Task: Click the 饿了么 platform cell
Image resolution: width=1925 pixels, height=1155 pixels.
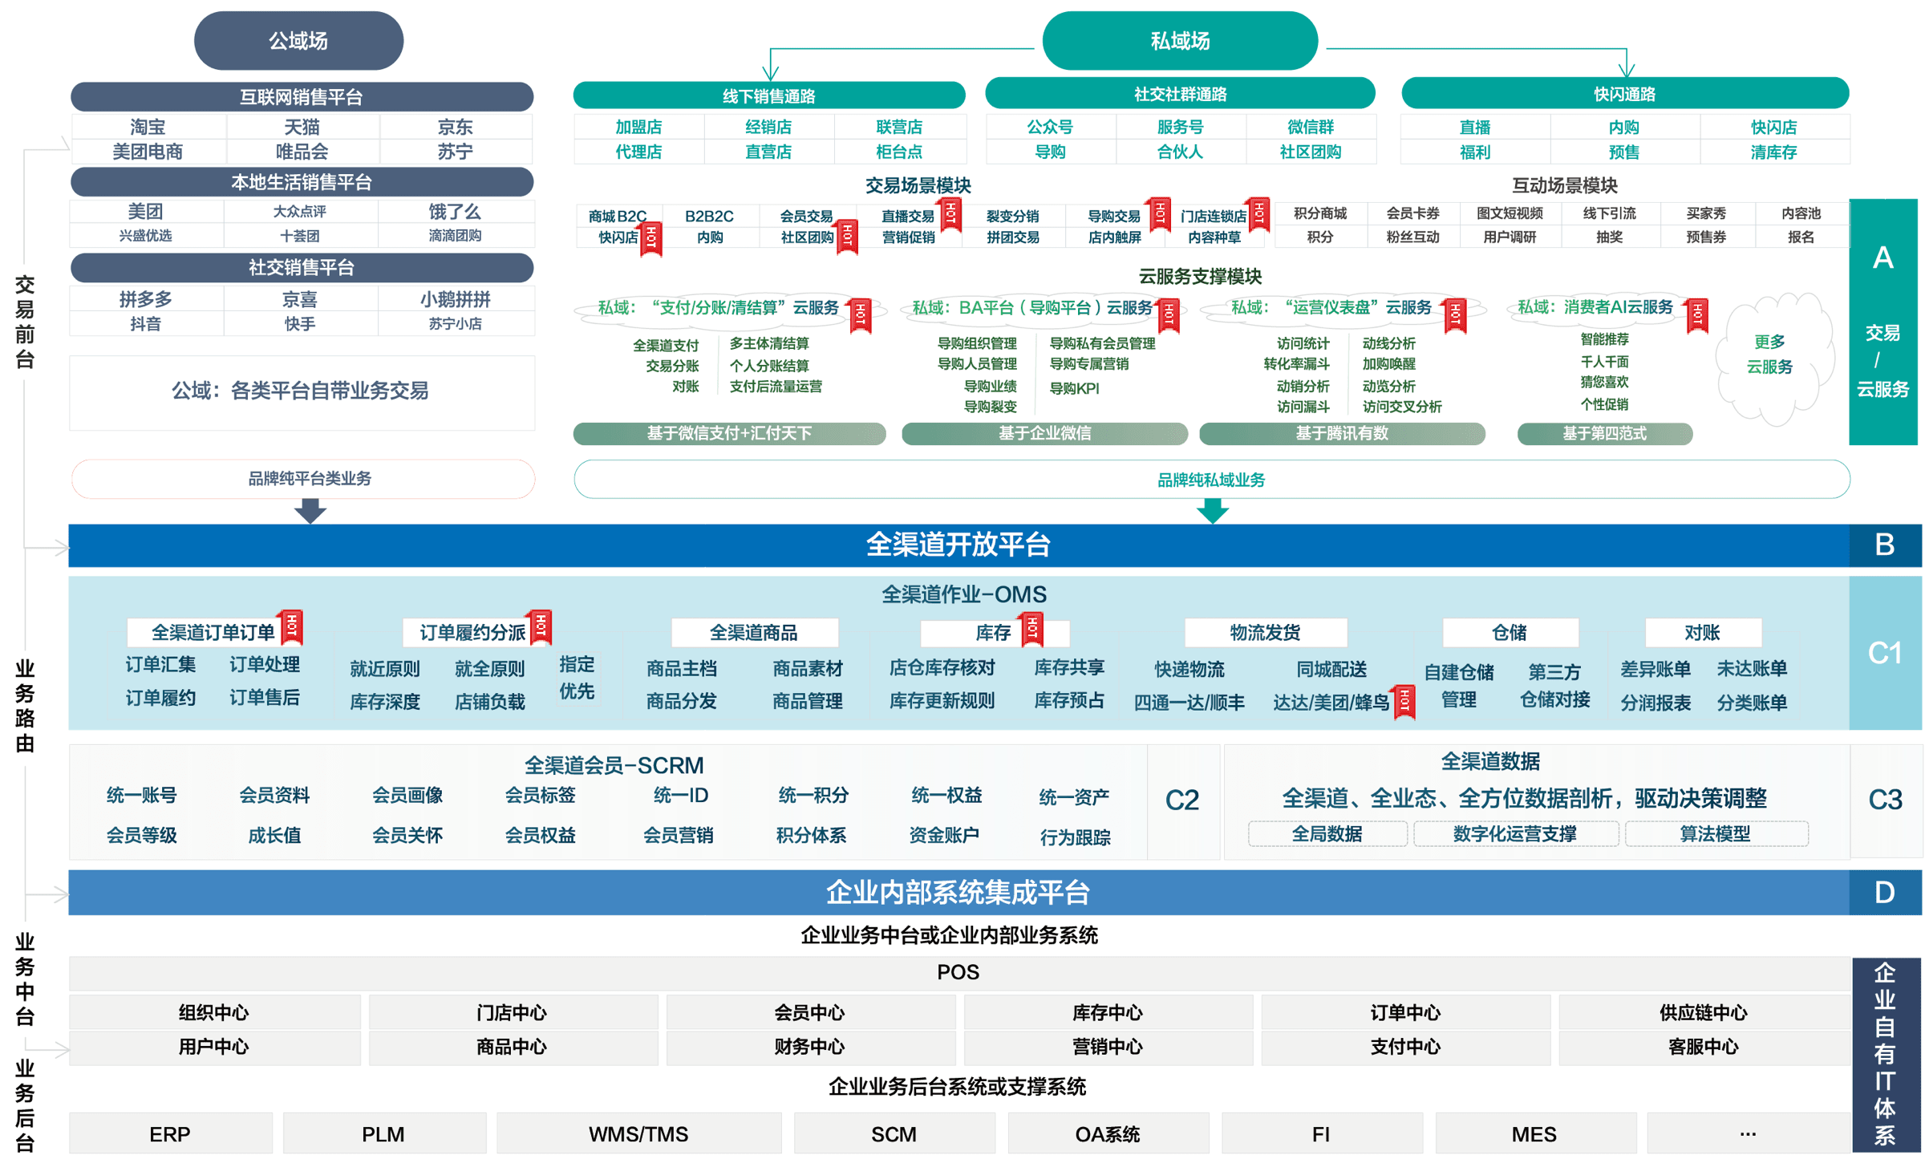Action: [x=455, y=212]
